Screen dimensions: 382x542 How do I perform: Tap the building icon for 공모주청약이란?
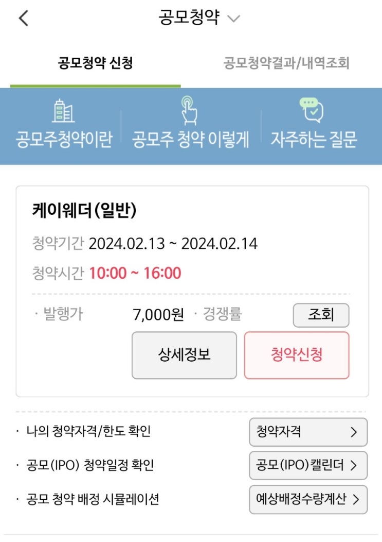[63, 111]
